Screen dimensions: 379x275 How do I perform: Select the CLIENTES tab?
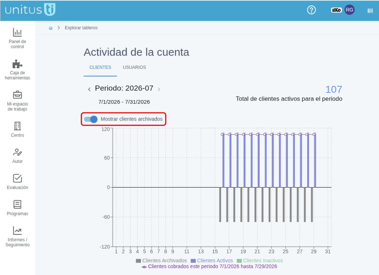(x=100, y=67)
